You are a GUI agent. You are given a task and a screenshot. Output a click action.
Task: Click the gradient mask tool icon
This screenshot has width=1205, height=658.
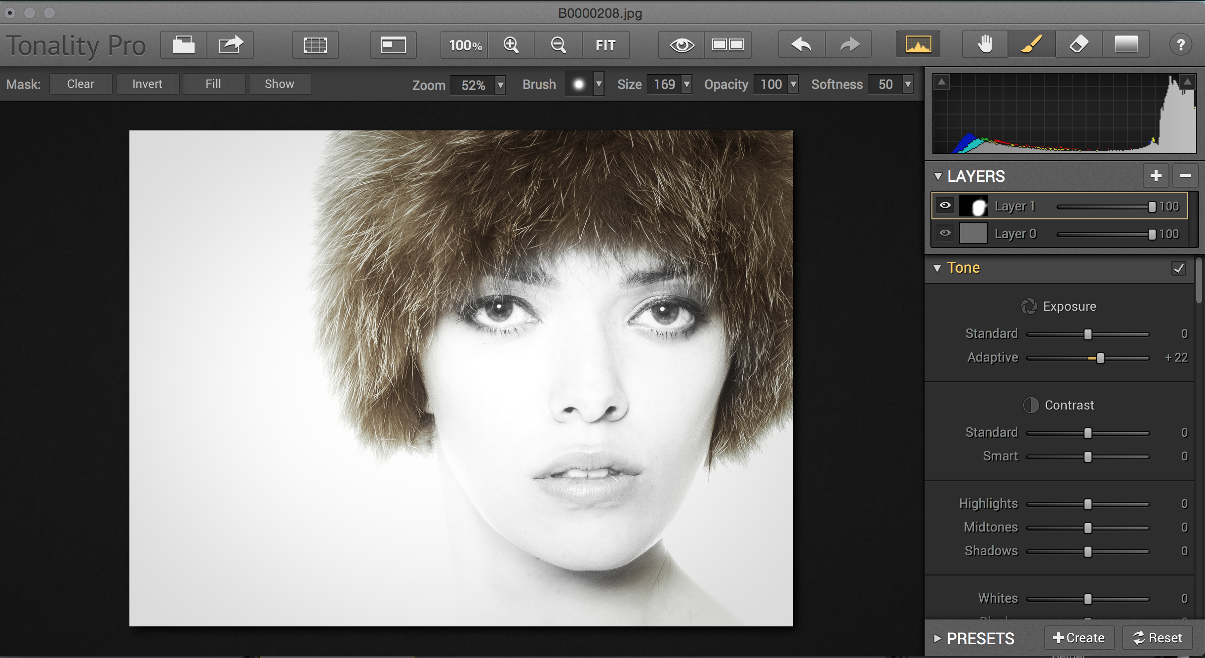[1126, 45]
